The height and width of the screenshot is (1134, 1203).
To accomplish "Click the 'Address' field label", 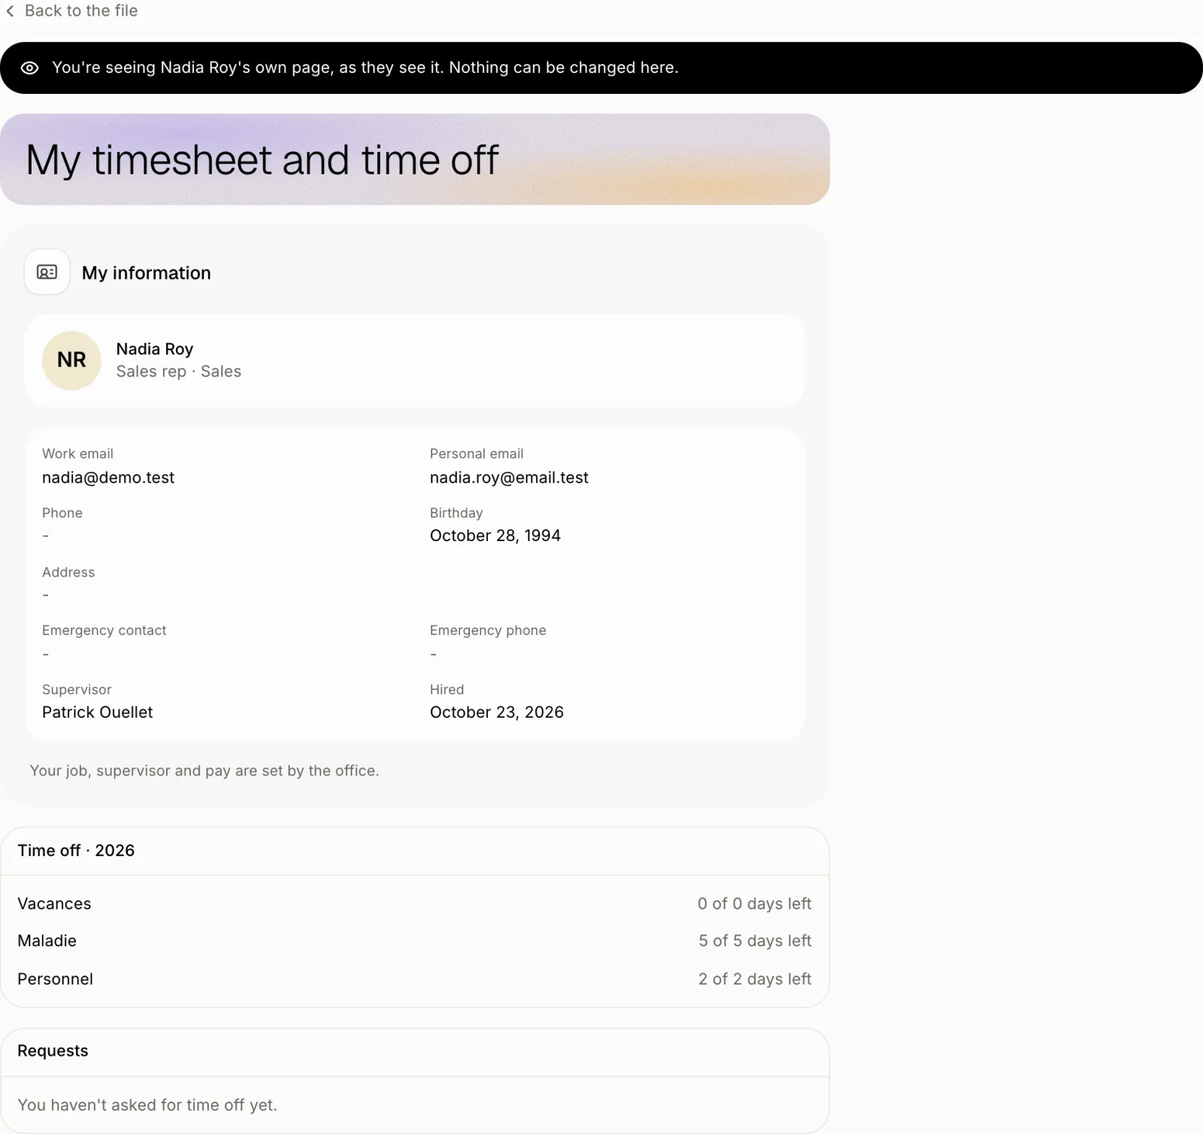I will [x=68, y=573].
